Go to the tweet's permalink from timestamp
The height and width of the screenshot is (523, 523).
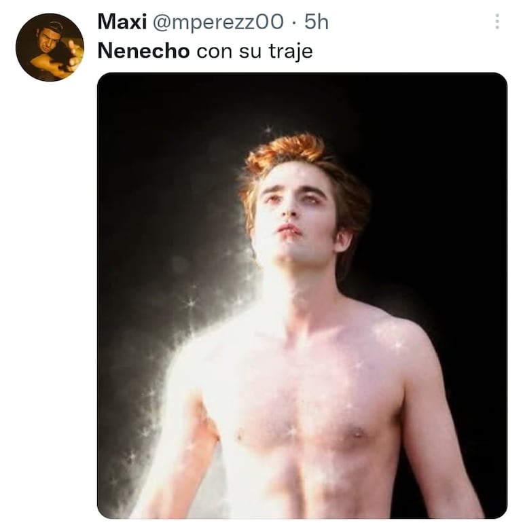(x=317, y=22)
